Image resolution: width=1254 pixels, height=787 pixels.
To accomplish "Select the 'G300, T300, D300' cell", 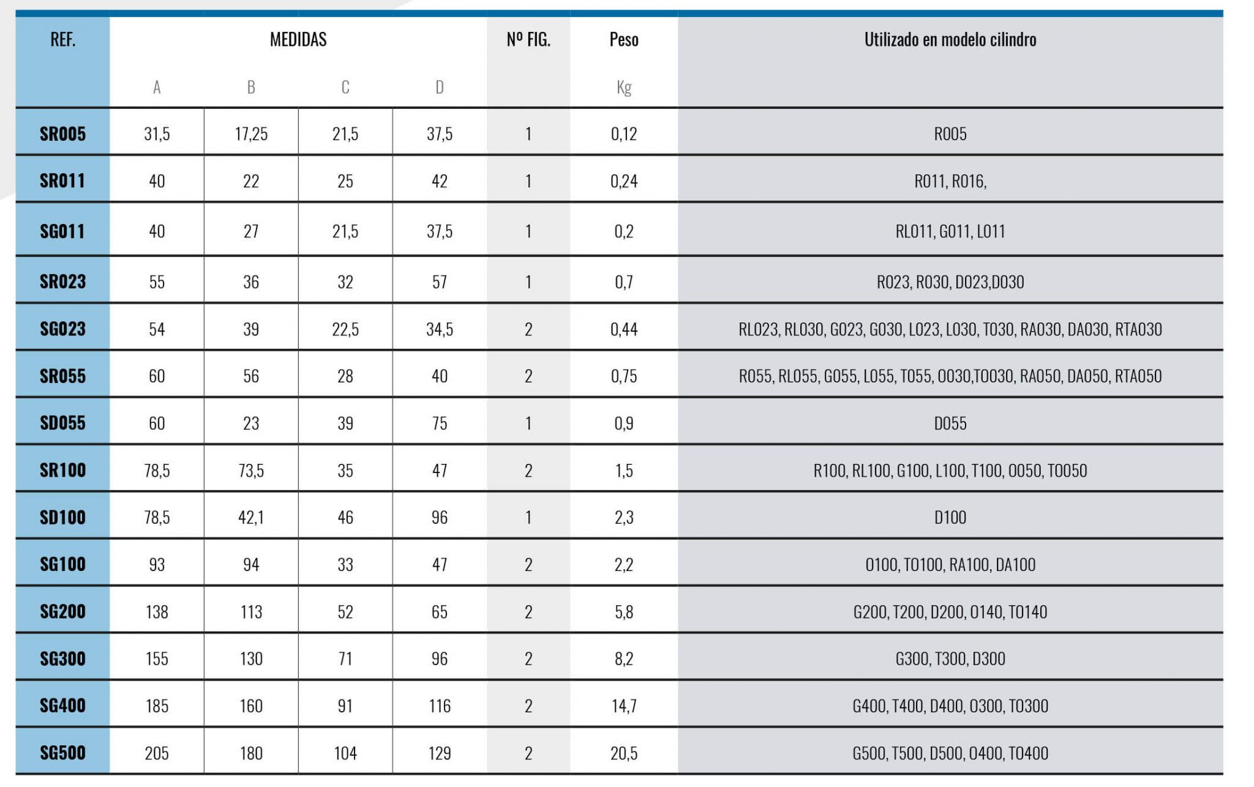I will pyautogui.click(x=950, y=659).
